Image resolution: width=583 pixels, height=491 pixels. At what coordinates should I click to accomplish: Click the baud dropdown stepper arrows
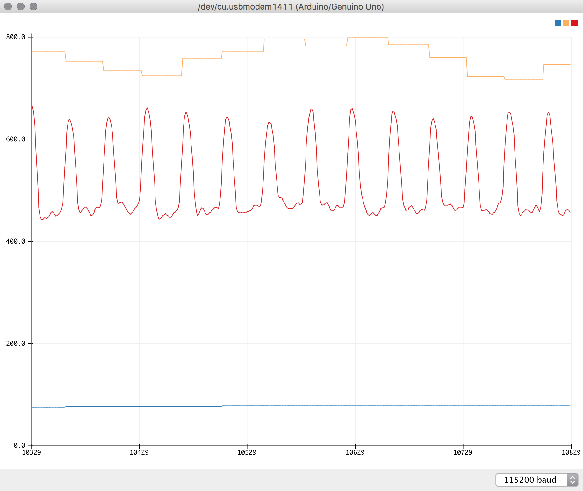(572, 480)
